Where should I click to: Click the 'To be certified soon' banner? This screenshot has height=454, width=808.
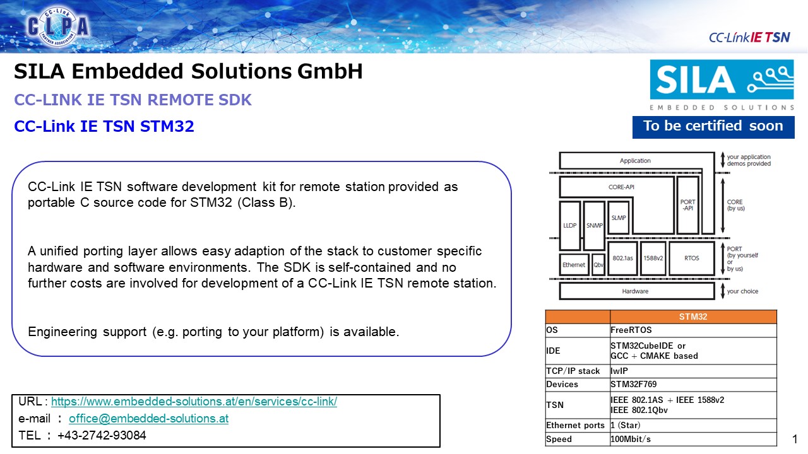pyautogui.click(x=713, y=126)
